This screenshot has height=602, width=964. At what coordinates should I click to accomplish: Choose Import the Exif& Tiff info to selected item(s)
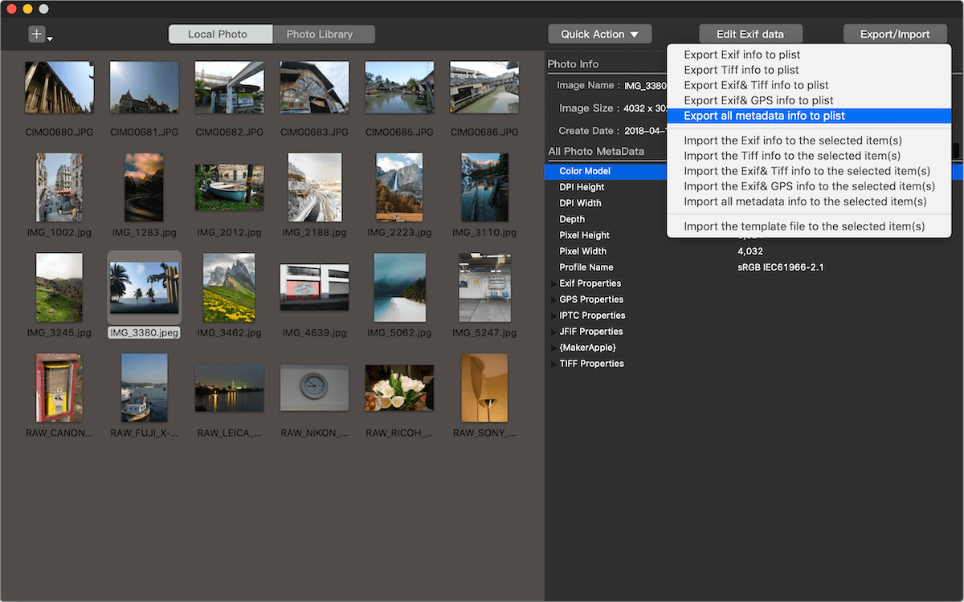coord(809,171)
